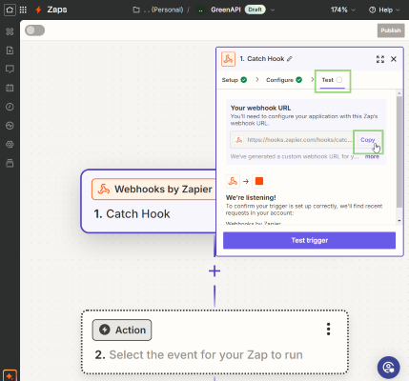
Task: Open the 174% zoom level dropdown
Action: click(342, 10)
